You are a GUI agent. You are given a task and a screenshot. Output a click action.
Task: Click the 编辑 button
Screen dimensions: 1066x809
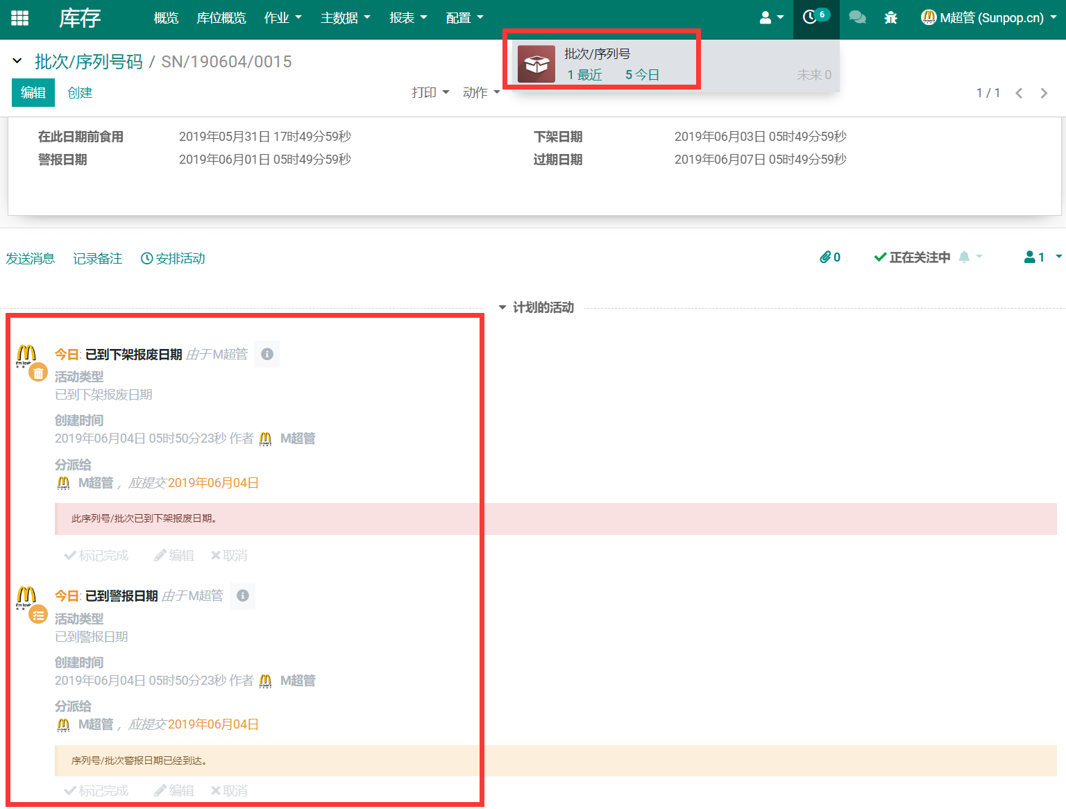point(33,93)
